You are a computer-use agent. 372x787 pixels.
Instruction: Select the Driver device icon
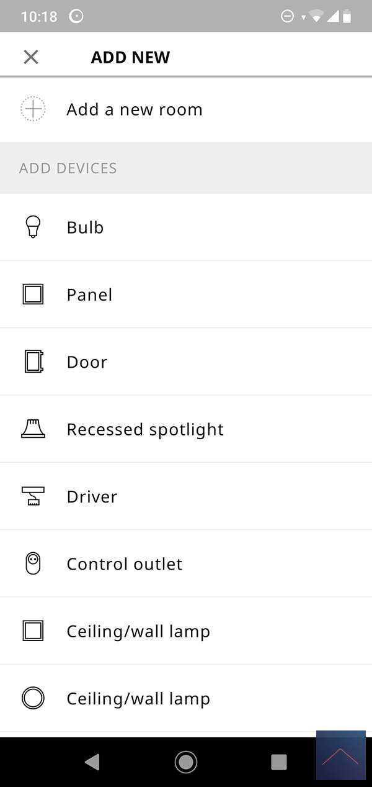pos(33,496)
